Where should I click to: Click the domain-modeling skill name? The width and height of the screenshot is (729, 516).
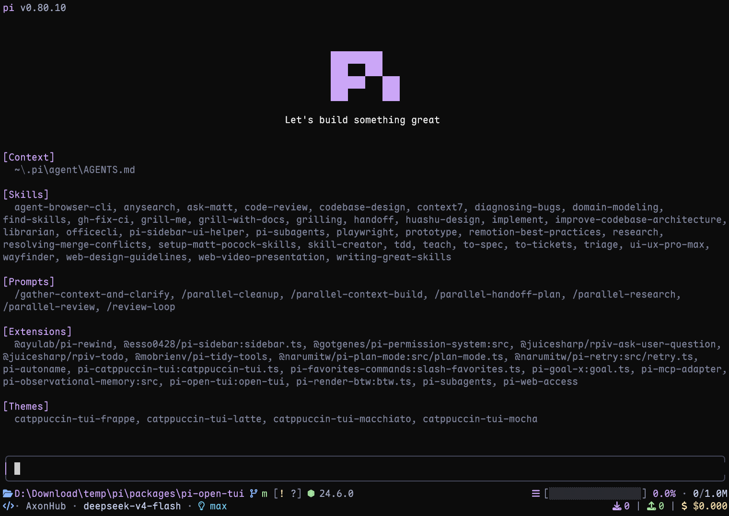click(x=615, y=207)
